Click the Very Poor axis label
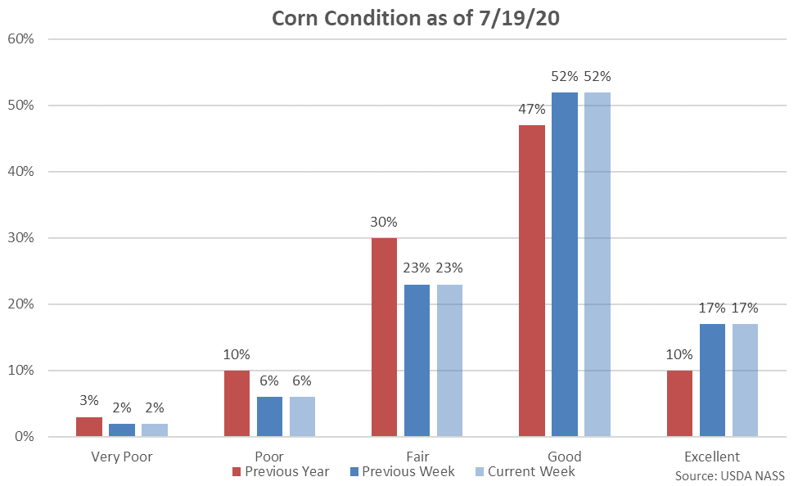The image size is (798, 486). [122, 457]
